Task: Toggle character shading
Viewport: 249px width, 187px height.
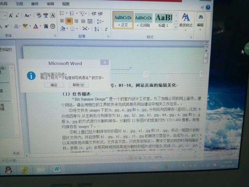Action: click(x=46, y=26)
